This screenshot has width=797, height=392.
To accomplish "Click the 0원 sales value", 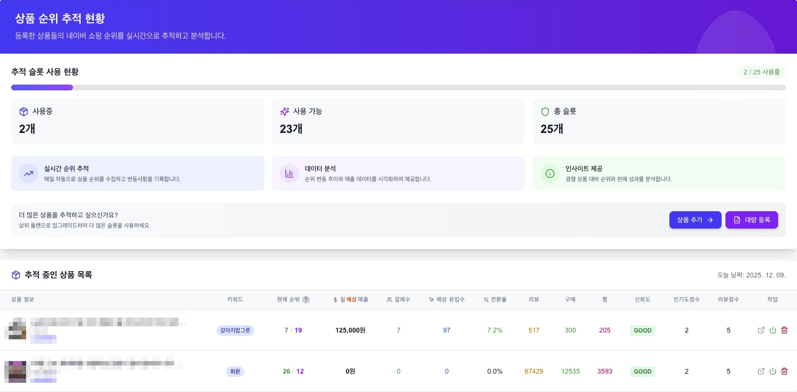I will click(350, 371).
